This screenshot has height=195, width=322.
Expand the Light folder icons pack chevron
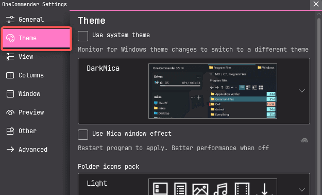coord(302,189)
